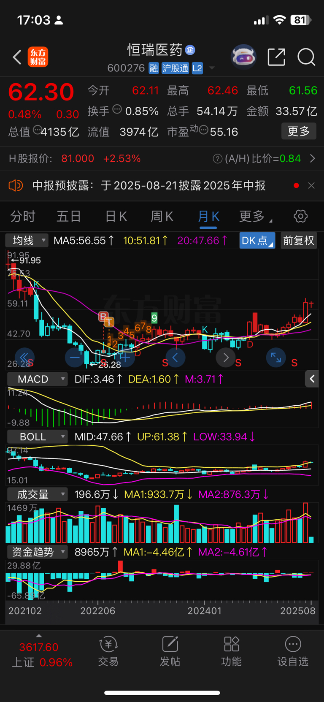Tap the MA1:933.7万 volume reading
The width and height of the screenshot is (324, 702).
click(159, 494)
